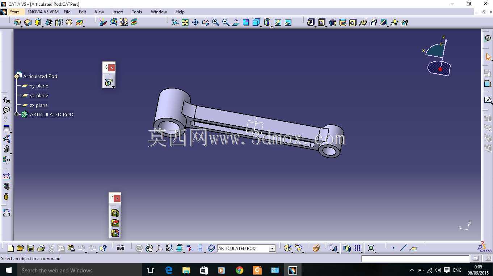The height and width of the screenshot is (276, 493).
Task: Click the Zoom In magnifier
Action: [215, 22]
